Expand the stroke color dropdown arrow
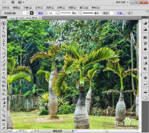Image resolution: width=149 pixels, height=133 pixels. click(35, 13)
